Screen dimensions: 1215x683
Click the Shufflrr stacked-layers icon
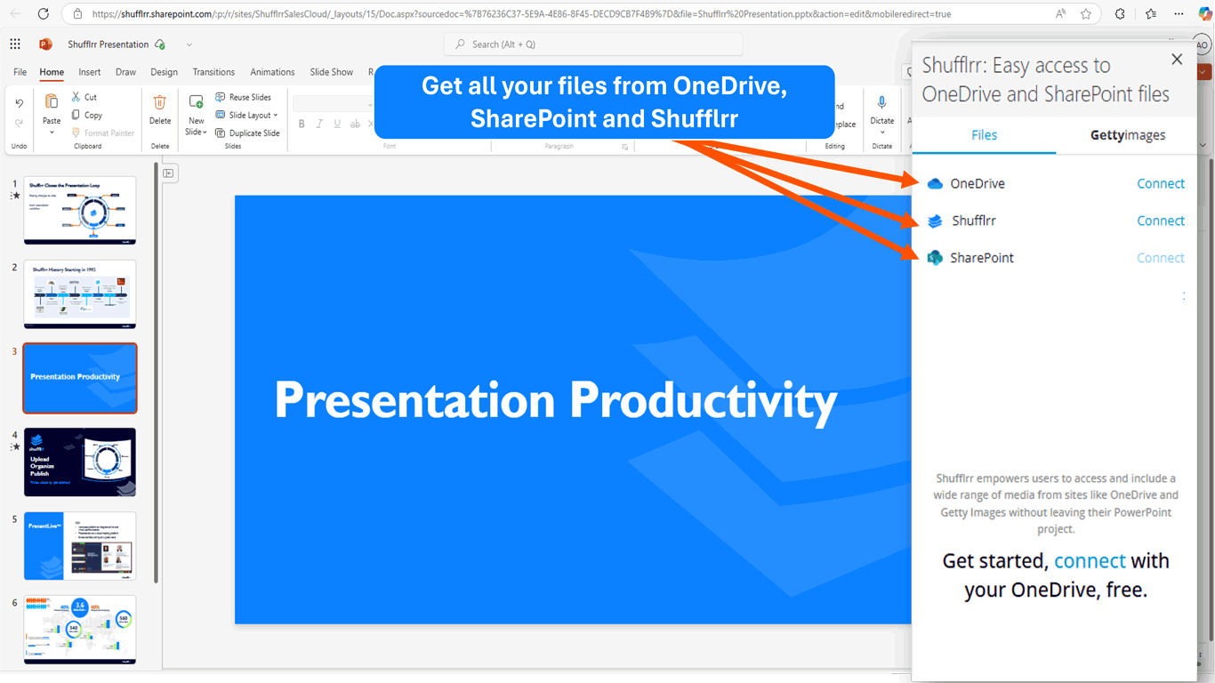pos(935,221)
